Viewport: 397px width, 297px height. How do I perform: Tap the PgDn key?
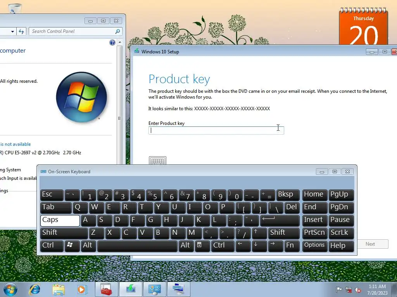click(x=341, y=208)
